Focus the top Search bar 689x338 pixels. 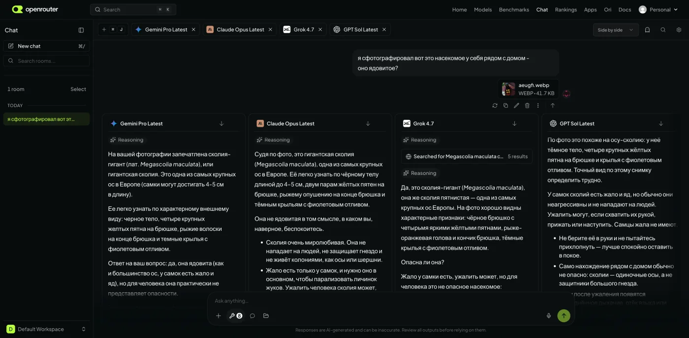(x=133, y=9)
